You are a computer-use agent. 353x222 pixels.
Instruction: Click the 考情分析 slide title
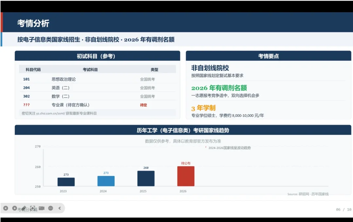pyautogui.click(x=33, y=23)
